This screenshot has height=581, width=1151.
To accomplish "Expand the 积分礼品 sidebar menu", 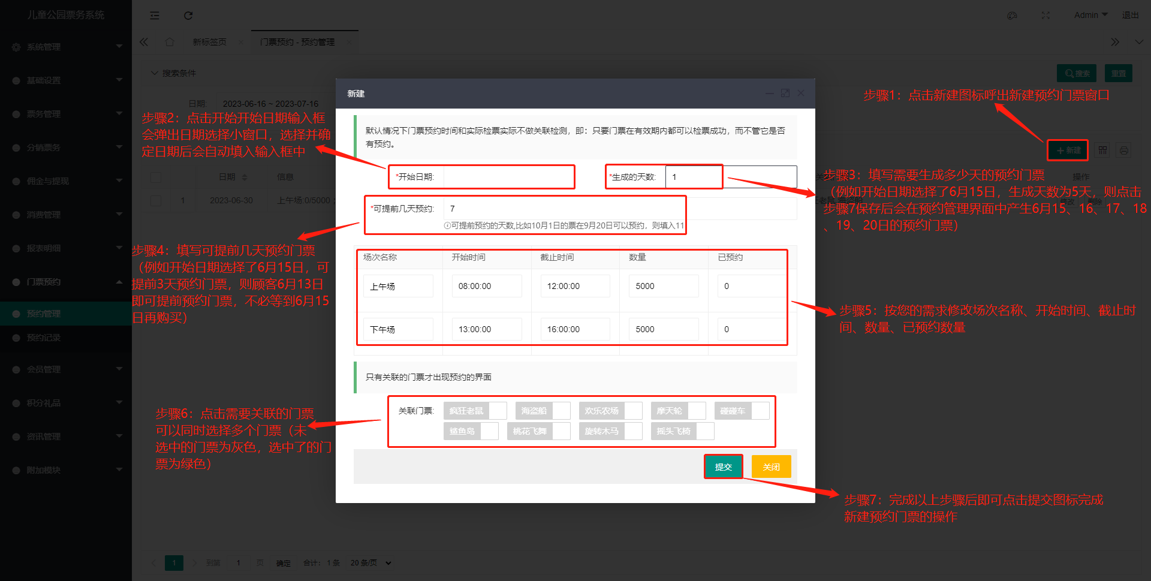I will (x=66, y=403).
